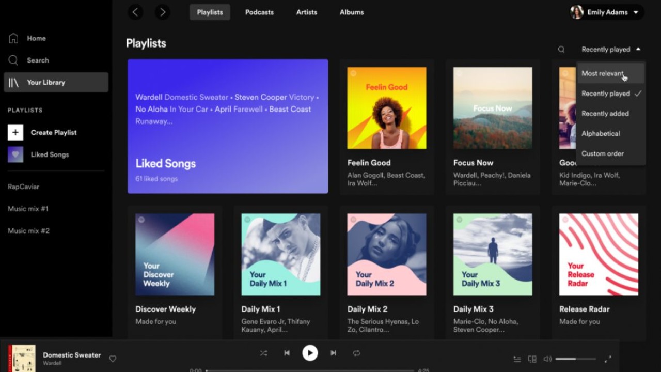Screen dimensions: 661x372
Task: Open the library search magnifier icon
Action: [561, 50]
